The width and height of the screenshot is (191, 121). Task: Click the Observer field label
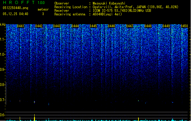coord(62,3)
